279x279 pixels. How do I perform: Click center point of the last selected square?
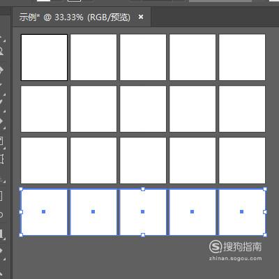[x=242, y=211]
